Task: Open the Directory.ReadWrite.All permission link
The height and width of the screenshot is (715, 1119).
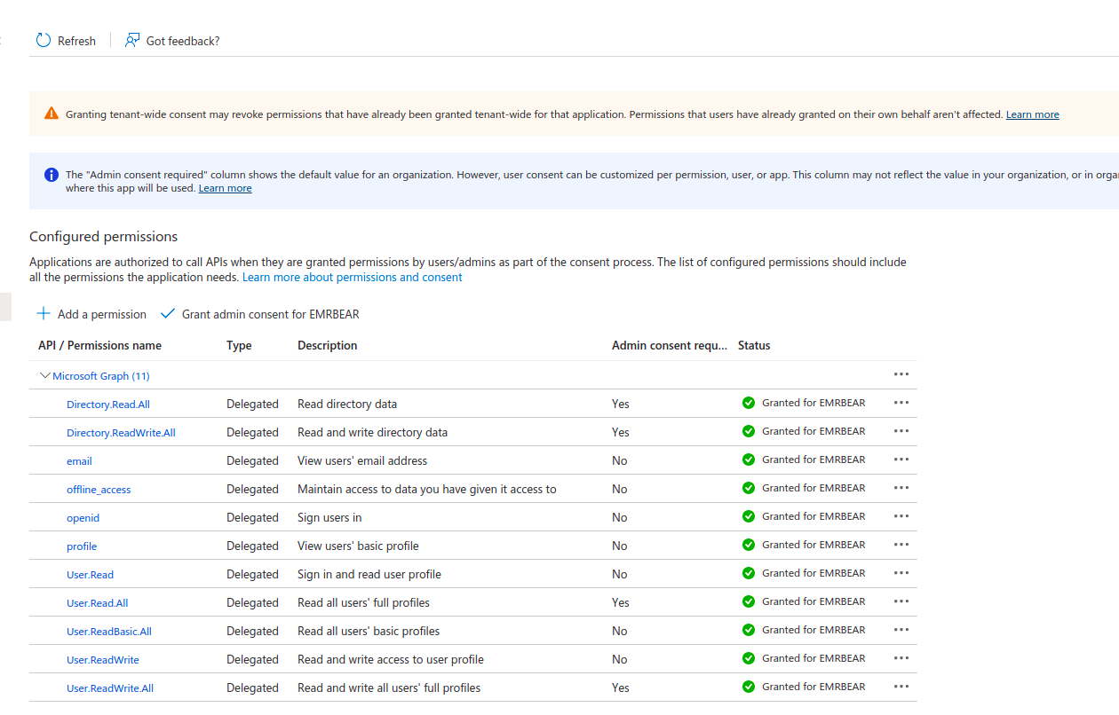Action: click(x=121, y=433)
